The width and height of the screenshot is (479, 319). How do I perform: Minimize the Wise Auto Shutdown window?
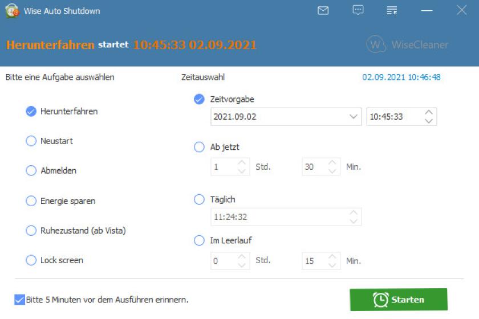pos(427,11)
